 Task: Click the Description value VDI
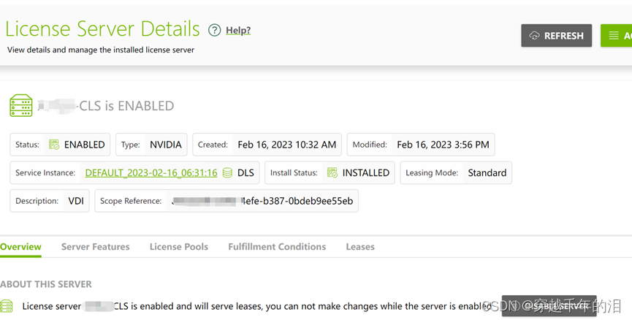click(76, 201)
